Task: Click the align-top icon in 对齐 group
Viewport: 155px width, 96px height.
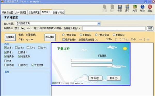Action: pos(124,39)
